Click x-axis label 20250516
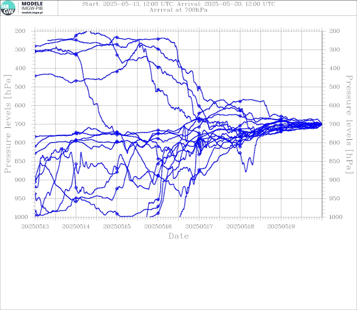357x310 pixels. pos(158,227)
